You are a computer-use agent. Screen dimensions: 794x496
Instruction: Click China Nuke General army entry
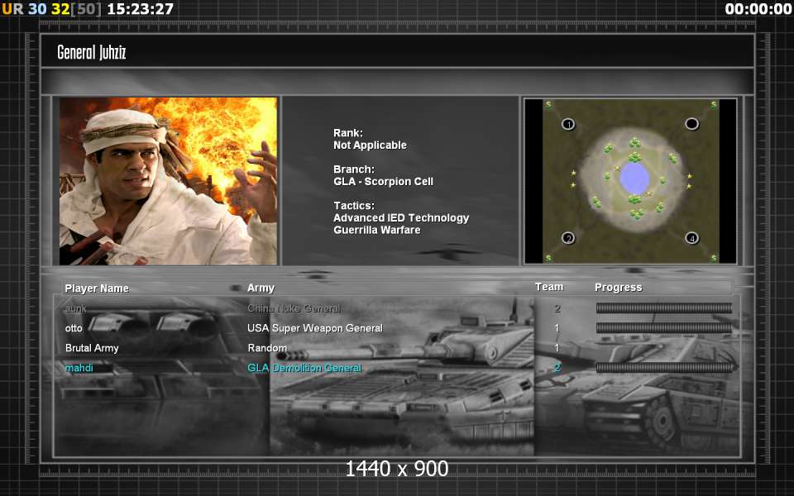294,308
